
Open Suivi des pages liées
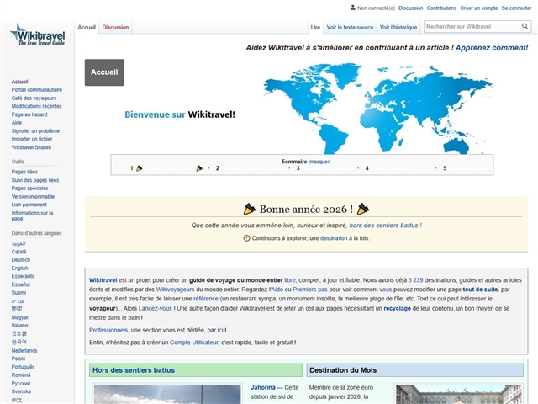point(35,180)
